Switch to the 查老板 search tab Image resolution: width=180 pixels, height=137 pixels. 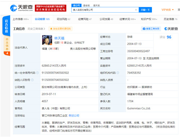pyautogui.click(x=86, y=5)
